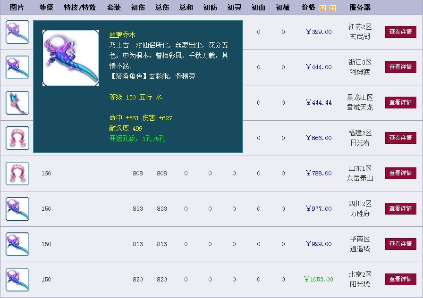Click 等级 150 五行 水 line

[135, 97]
